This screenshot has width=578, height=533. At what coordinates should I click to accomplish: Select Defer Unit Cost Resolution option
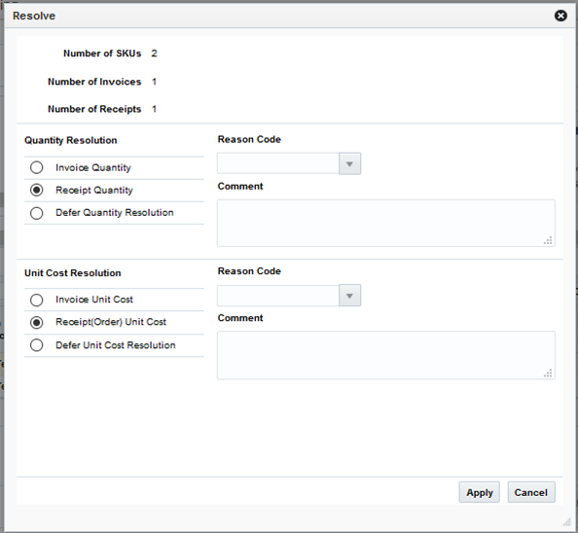(x=37, y=345)
